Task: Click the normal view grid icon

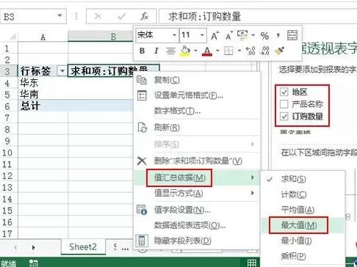Action: tap(251, 263)
